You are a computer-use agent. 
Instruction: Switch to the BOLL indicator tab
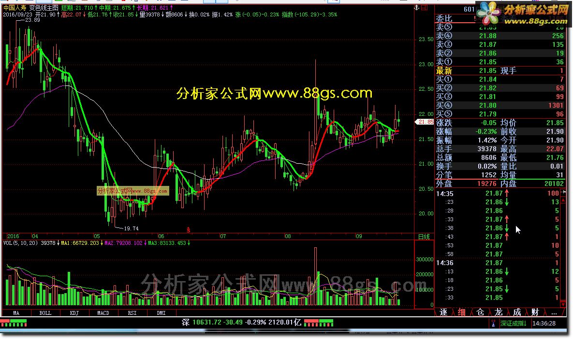pyautogui.click(x=45, y=313)
